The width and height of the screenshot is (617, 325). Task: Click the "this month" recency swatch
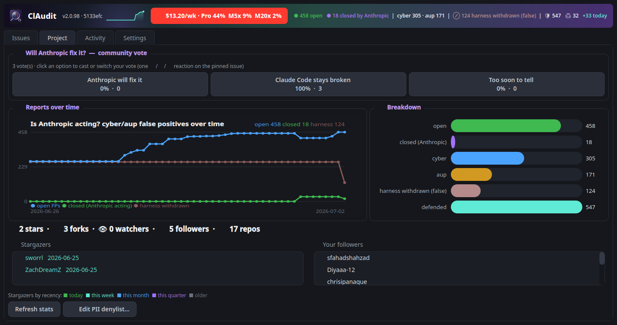pos(119,295)
